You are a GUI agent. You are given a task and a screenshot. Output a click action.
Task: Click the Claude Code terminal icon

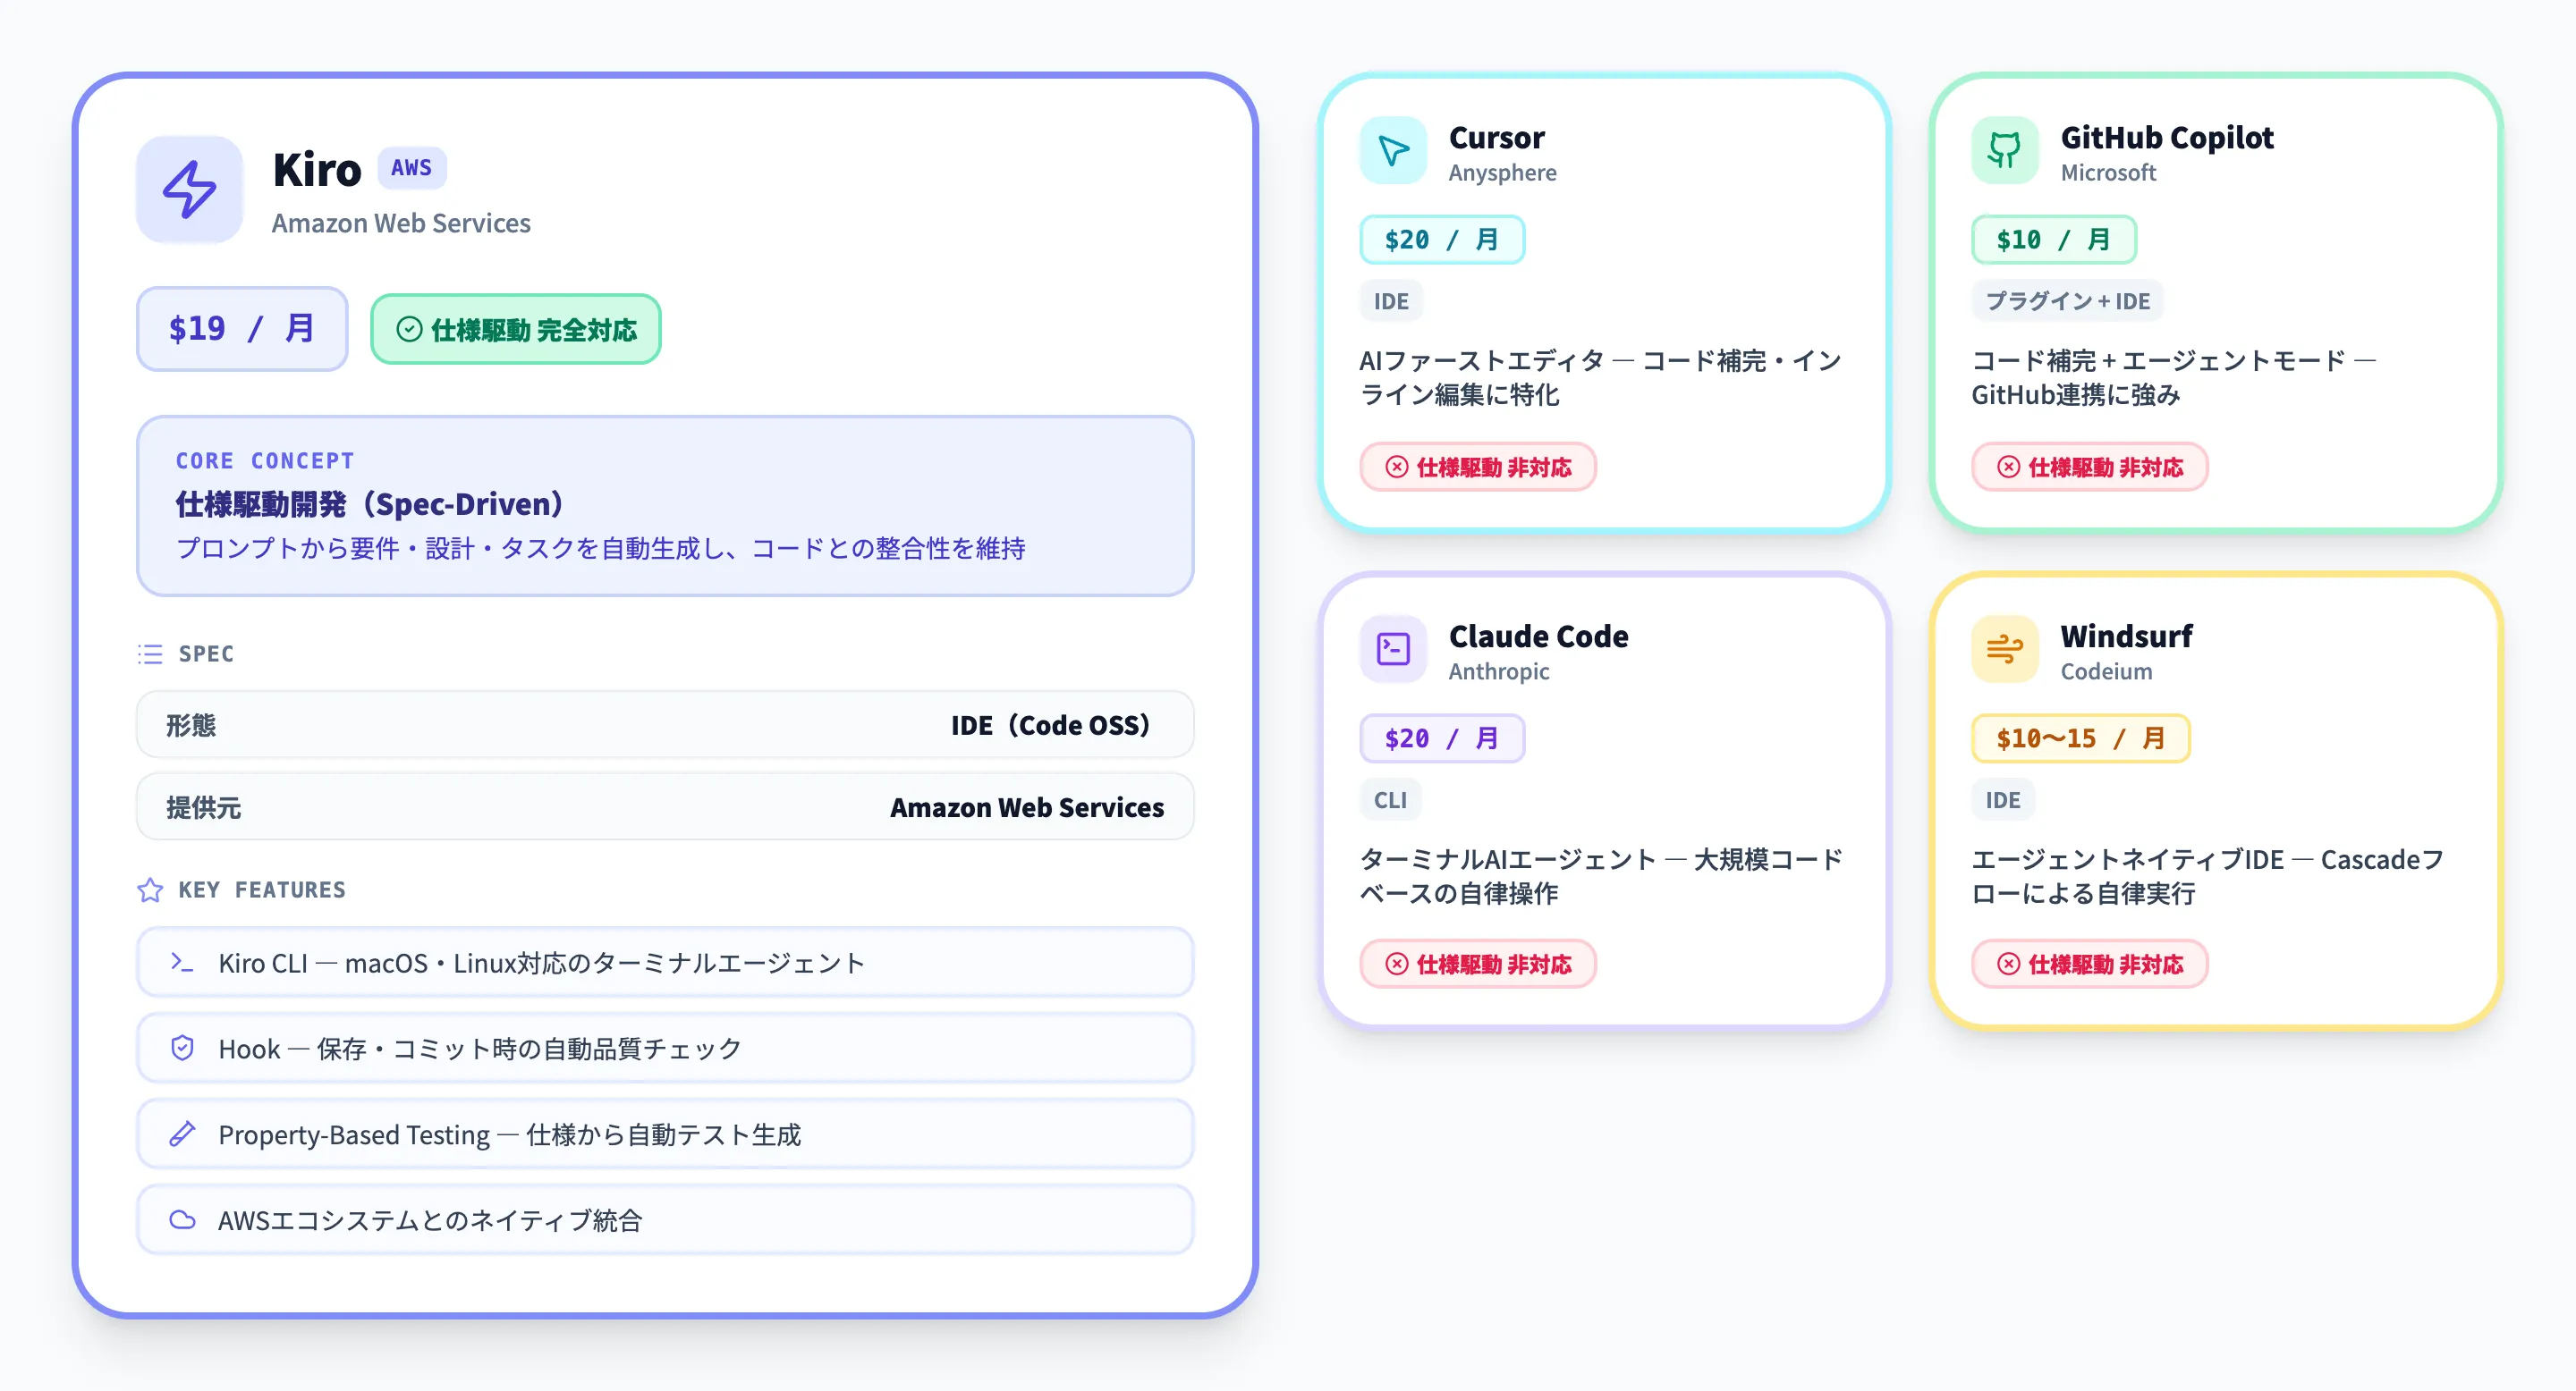pos(1391,648)
